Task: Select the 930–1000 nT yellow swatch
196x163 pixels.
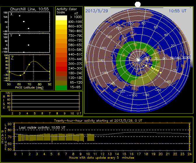Action: (x=61, y=22)
